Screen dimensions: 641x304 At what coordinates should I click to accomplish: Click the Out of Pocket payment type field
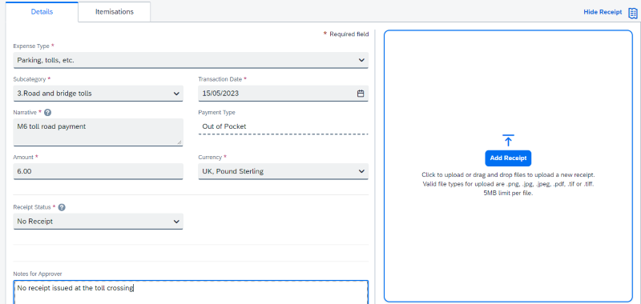(284, 126)
